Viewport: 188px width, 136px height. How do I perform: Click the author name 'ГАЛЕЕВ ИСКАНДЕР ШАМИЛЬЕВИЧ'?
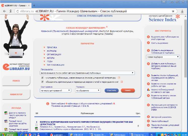click(x=86, y=28)
